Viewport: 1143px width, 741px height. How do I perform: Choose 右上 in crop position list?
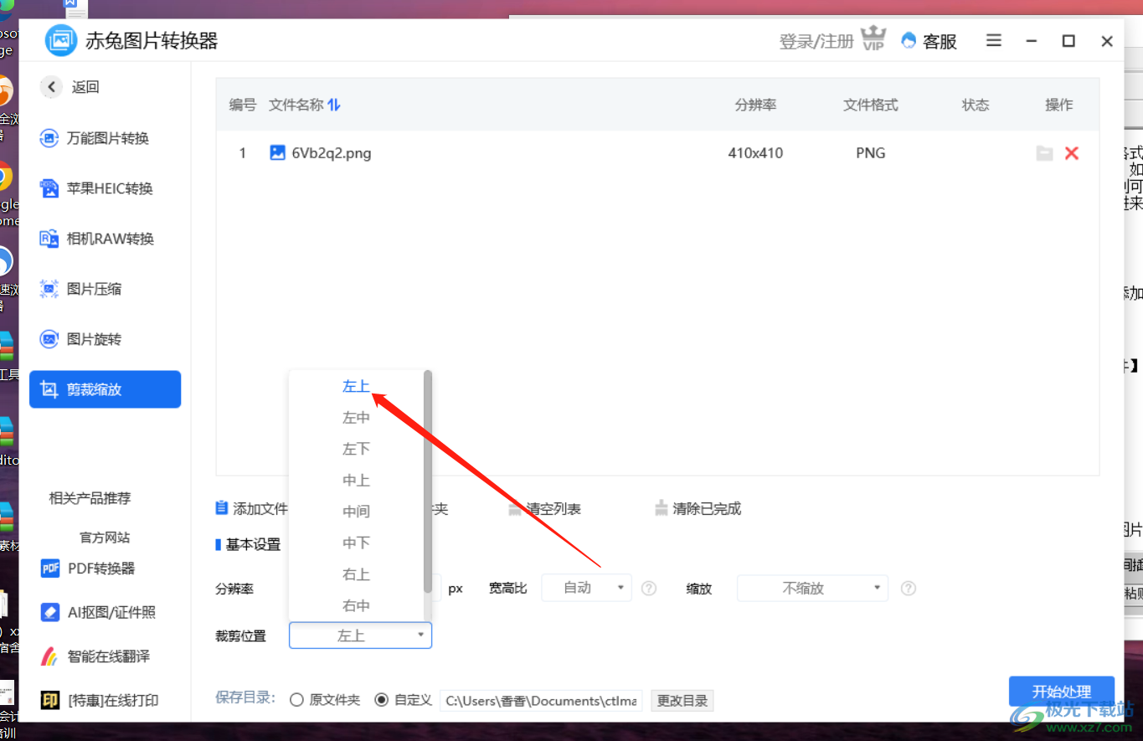356,574
